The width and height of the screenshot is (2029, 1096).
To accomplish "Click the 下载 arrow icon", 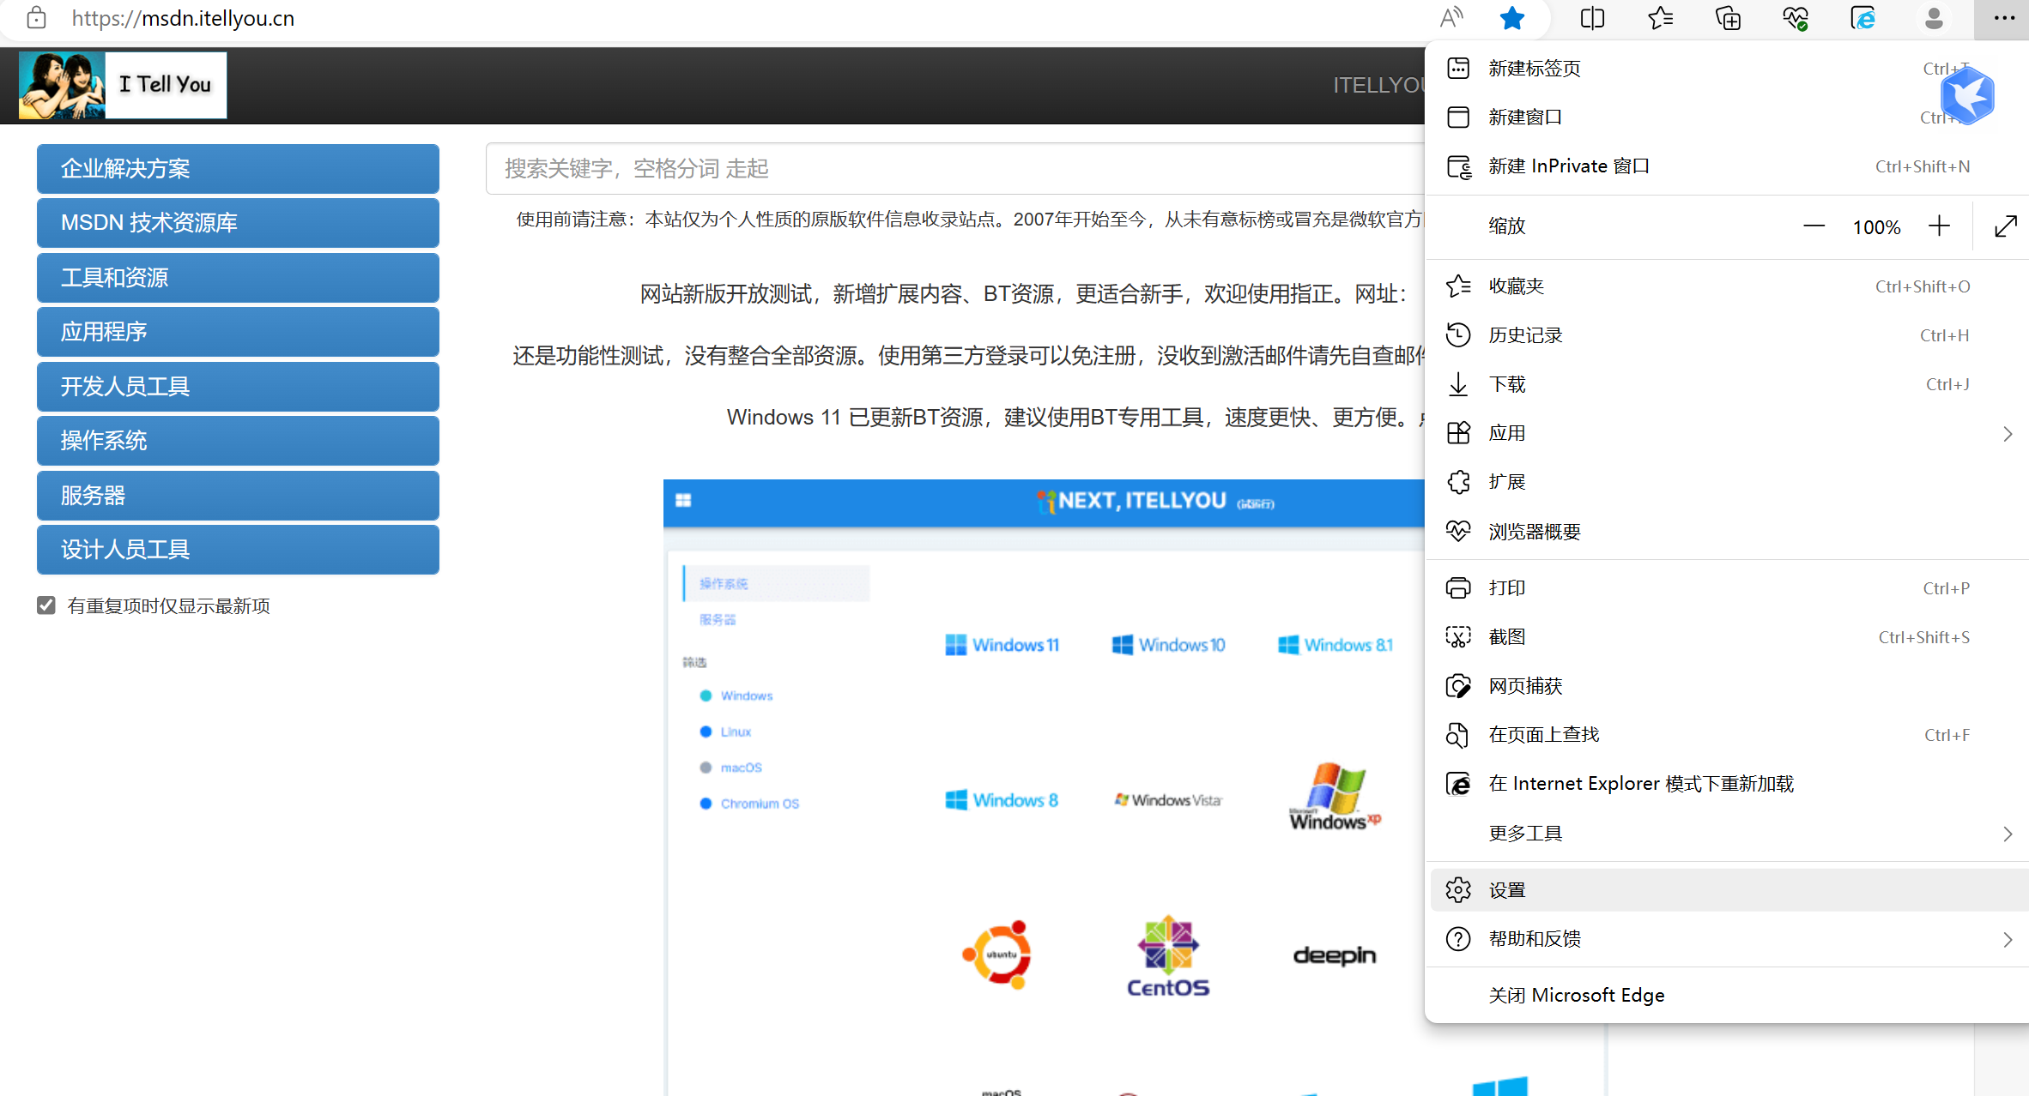I will click(x=1458, y=384).
